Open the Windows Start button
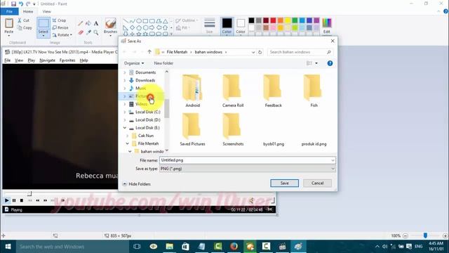Viewport: 449px width, 253px height. tap(8, 247)
